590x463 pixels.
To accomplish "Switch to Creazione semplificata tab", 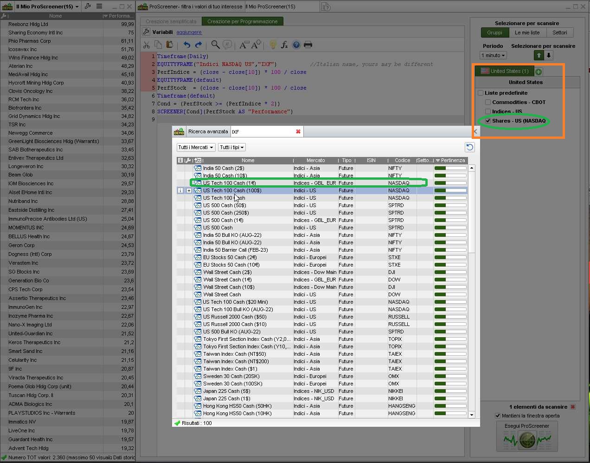I will (x=171, y=21).
